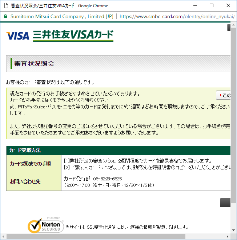Screen dimensions: 237x240
Task: Click the line starting カードがお手元に届くまで
Action: click(x=61, y=100)
